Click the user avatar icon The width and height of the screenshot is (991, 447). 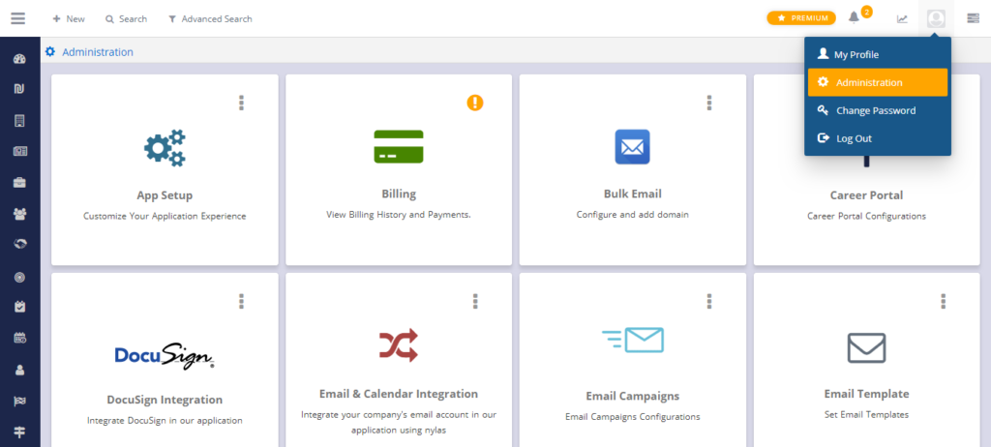pyautogui.click(x=936, y=18)
